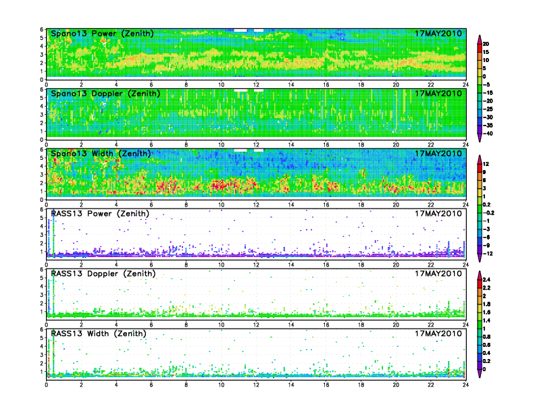Viewport: 535px width, 413px height.
Task: Click hour 24 tick label under RASS13 Width panel
Action: point(465,385)
